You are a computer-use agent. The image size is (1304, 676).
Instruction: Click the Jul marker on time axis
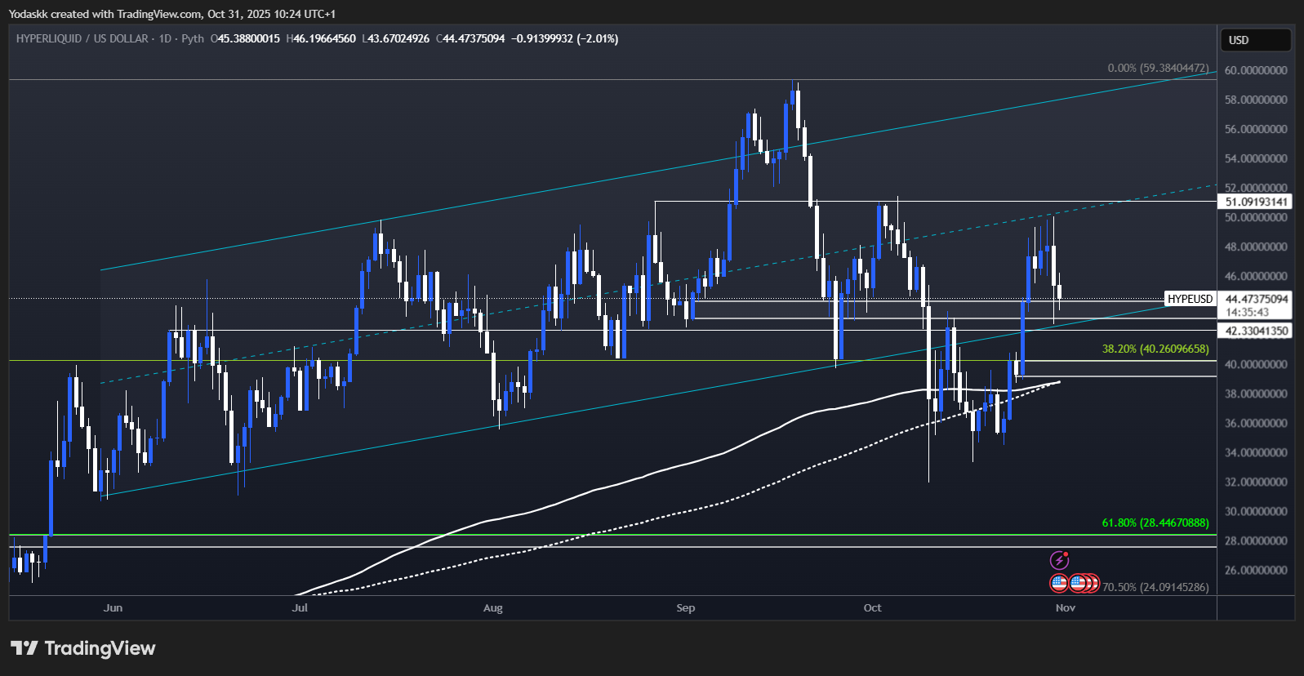tap(300, 607)
